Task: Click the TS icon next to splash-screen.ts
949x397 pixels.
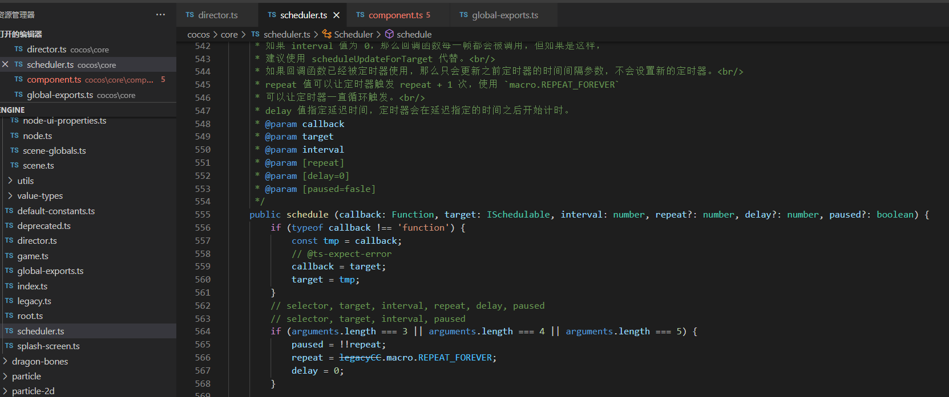Action: 9,346
